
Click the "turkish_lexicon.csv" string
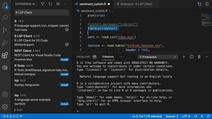click(x=144, y=46)
